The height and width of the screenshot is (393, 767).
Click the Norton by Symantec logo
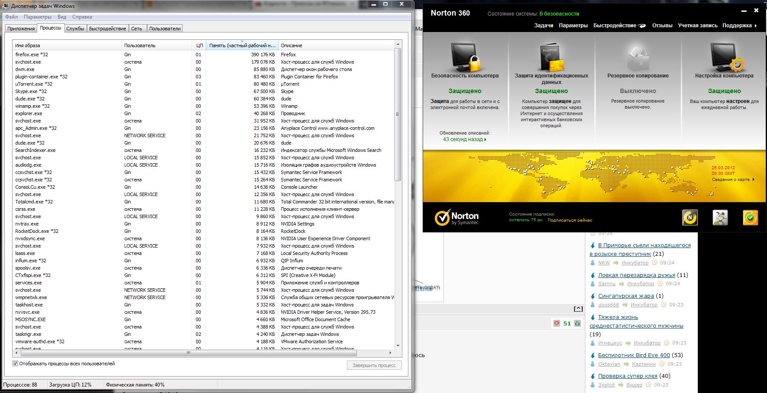tap(457, 218)
